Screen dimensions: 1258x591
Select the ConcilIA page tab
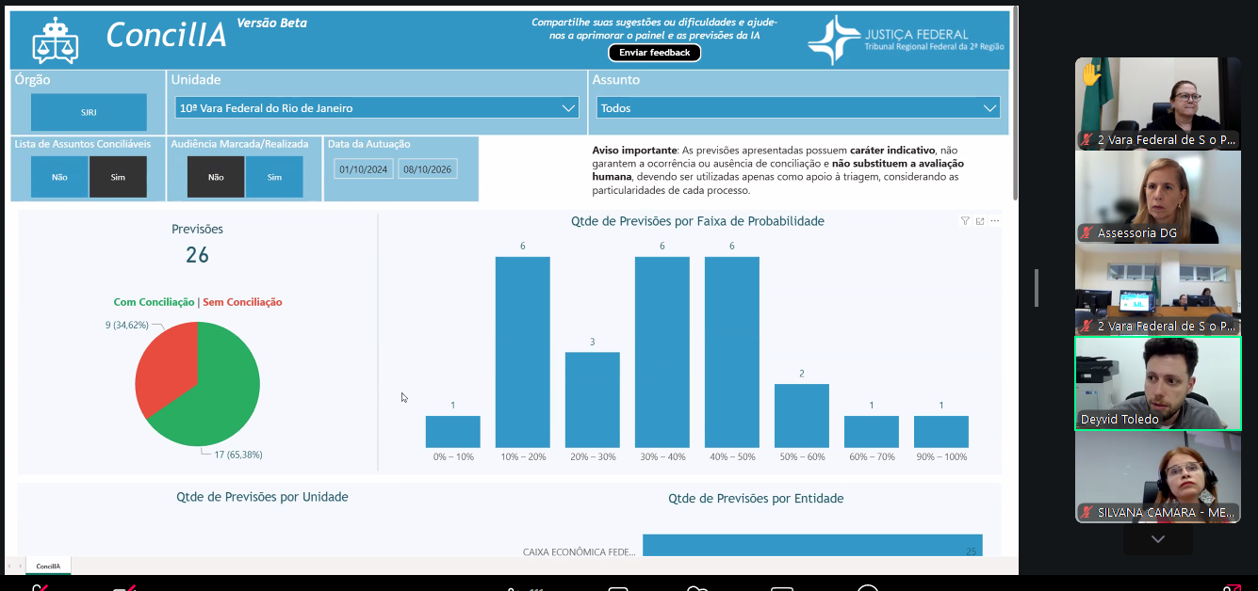(x=48, y=567)
